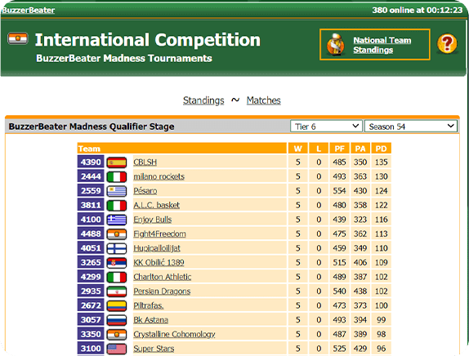Open the Tier 6 dropdown
469x356 pixels.
(x=326, y=127)
